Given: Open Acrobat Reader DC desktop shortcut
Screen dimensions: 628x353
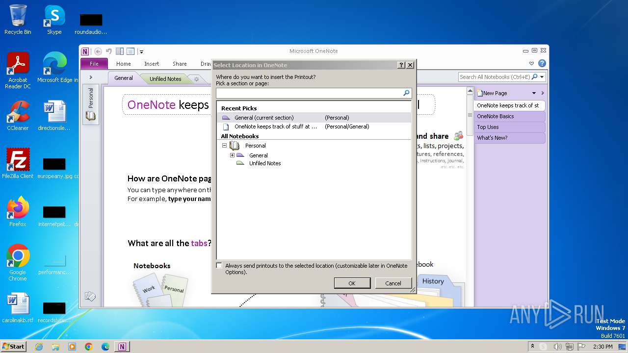Looking at the screenshot, I should [18, 71].
